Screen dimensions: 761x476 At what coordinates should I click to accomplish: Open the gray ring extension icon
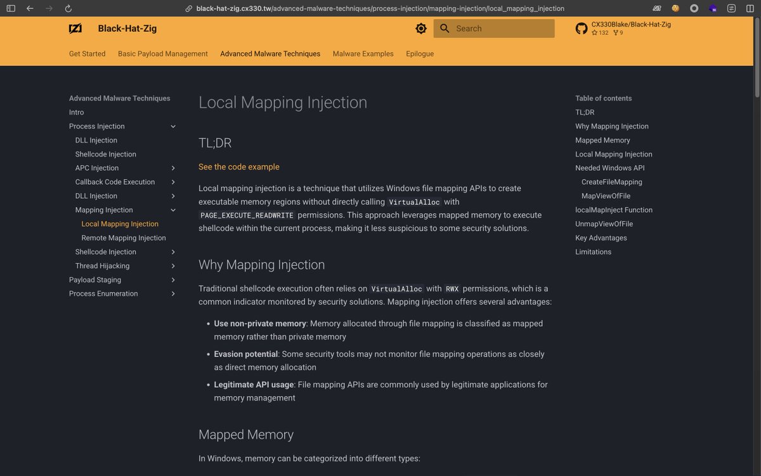click(x=694, y=8)
